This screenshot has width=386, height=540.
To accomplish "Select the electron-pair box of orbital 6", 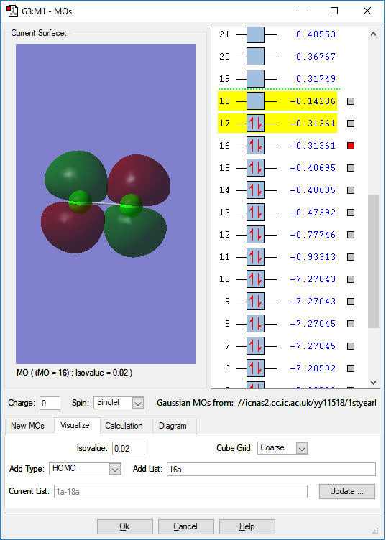I will (x=255, y=368).
